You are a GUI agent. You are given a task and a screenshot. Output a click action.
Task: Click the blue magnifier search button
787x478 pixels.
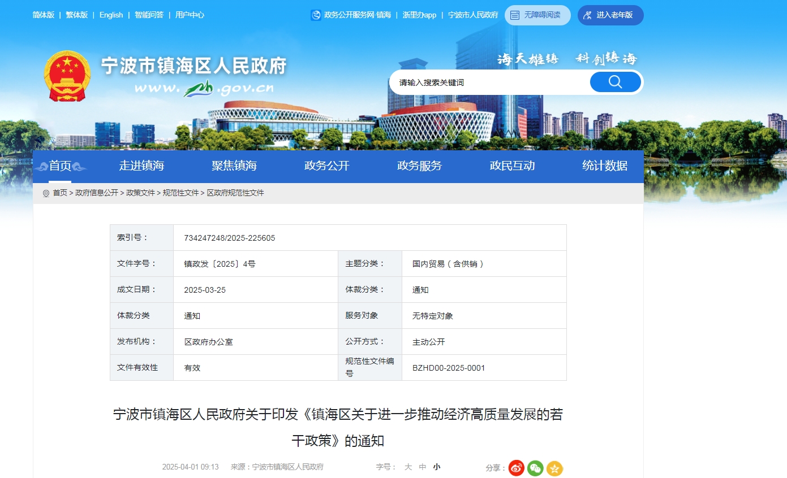[615, 82]
